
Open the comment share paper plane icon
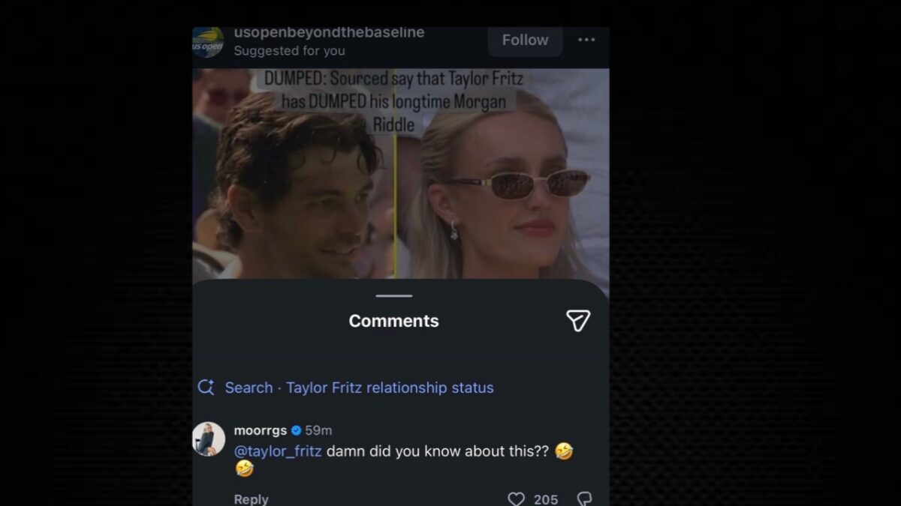pos(577,321)
